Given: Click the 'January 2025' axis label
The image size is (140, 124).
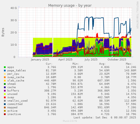Looking at the screenshot, I should (40, 60).
